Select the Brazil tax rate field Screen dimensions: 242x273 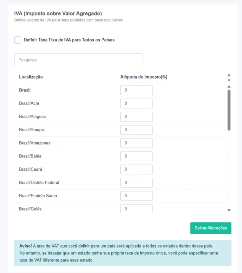tap(136, 90)
